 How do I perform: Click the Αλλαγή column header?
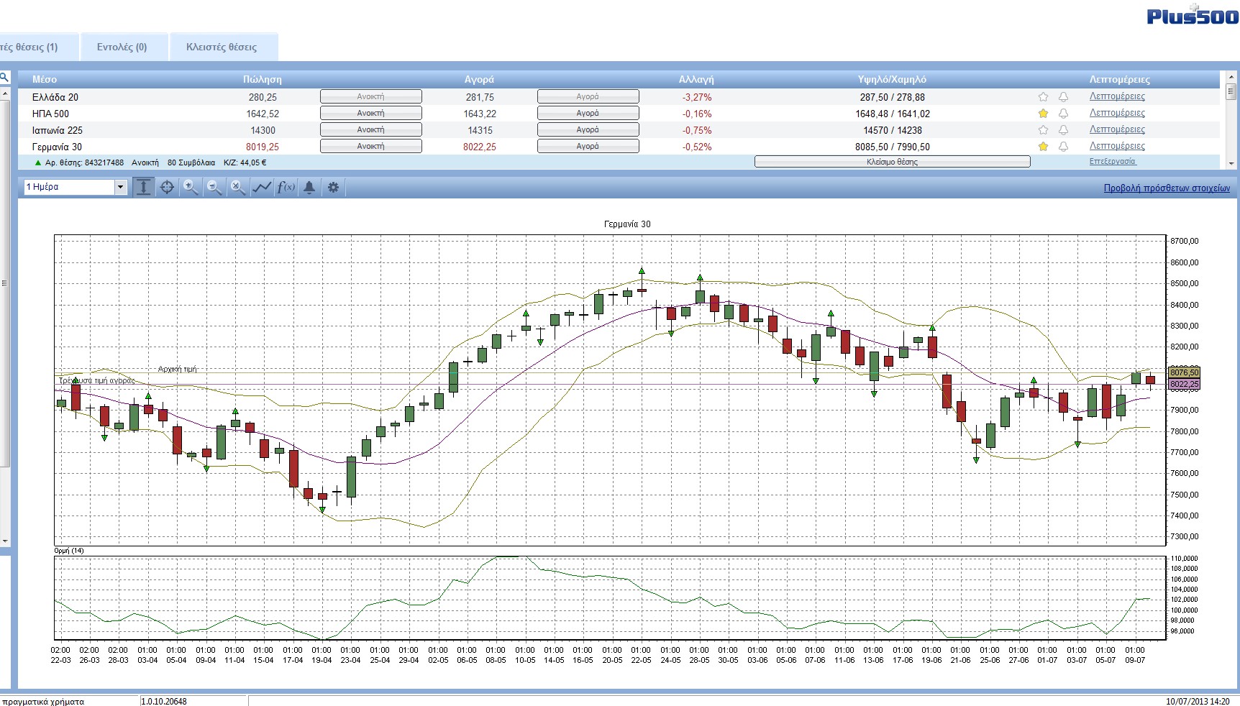point(696,79)
